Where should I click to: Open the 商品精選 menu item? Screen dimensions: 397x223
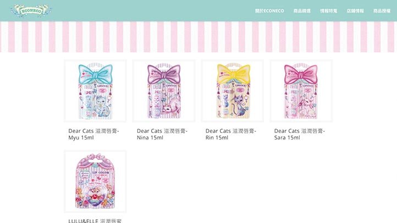point(302,11)
